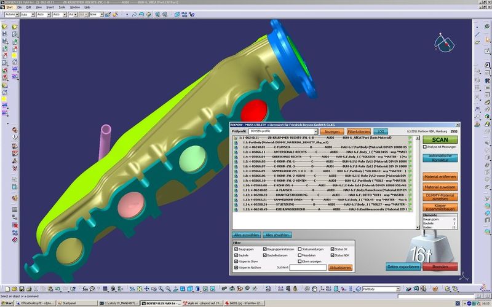The image size is (492, 307).
Task: Click the Start workbench icon at menu bar left
Action: coord(2,7)
